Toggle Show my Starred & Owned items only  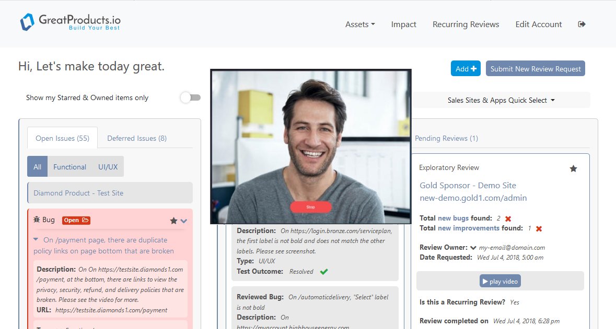191,98
